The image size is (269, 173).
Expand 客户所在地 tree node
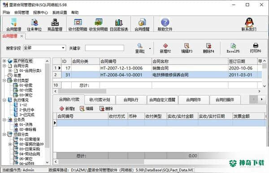4,61
